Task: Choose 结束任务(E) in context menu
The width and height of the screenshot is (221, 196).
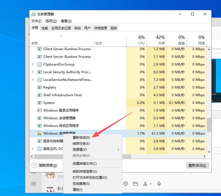Action: click(x=92, y=144)
